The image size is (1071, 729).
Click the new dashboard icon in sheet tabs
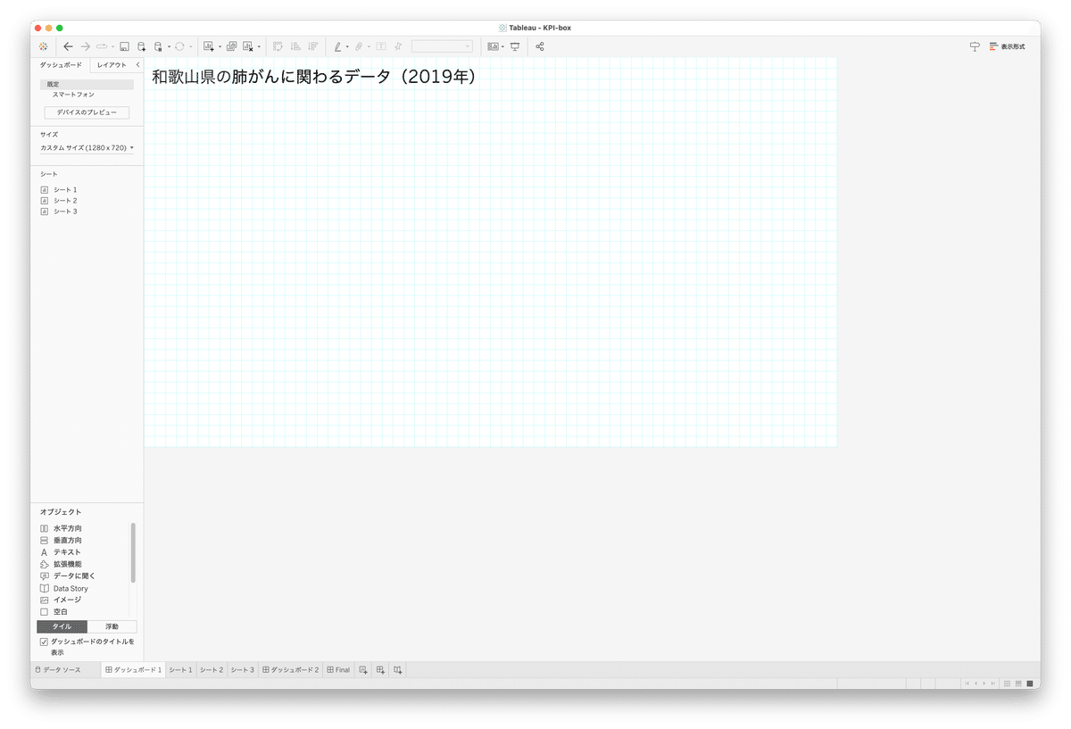coord(380,669)
